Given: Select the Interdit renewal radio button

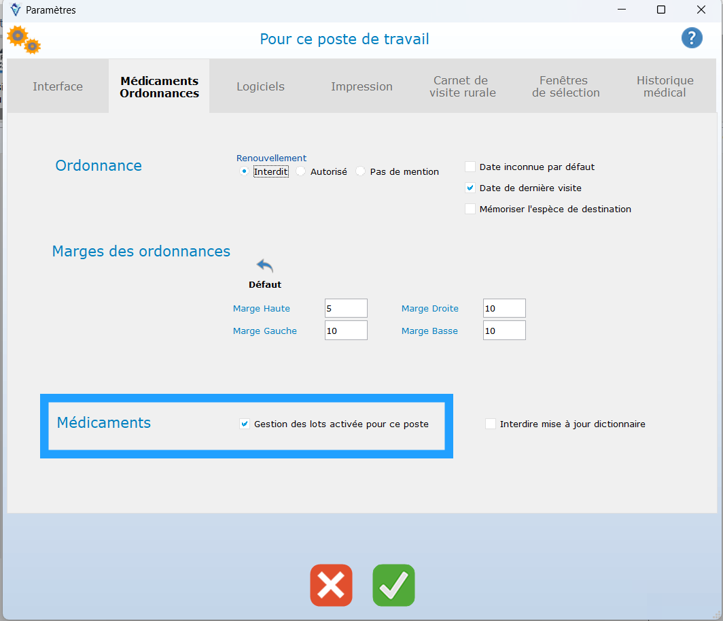Looking at the screenshot, I should click(245, 171).
